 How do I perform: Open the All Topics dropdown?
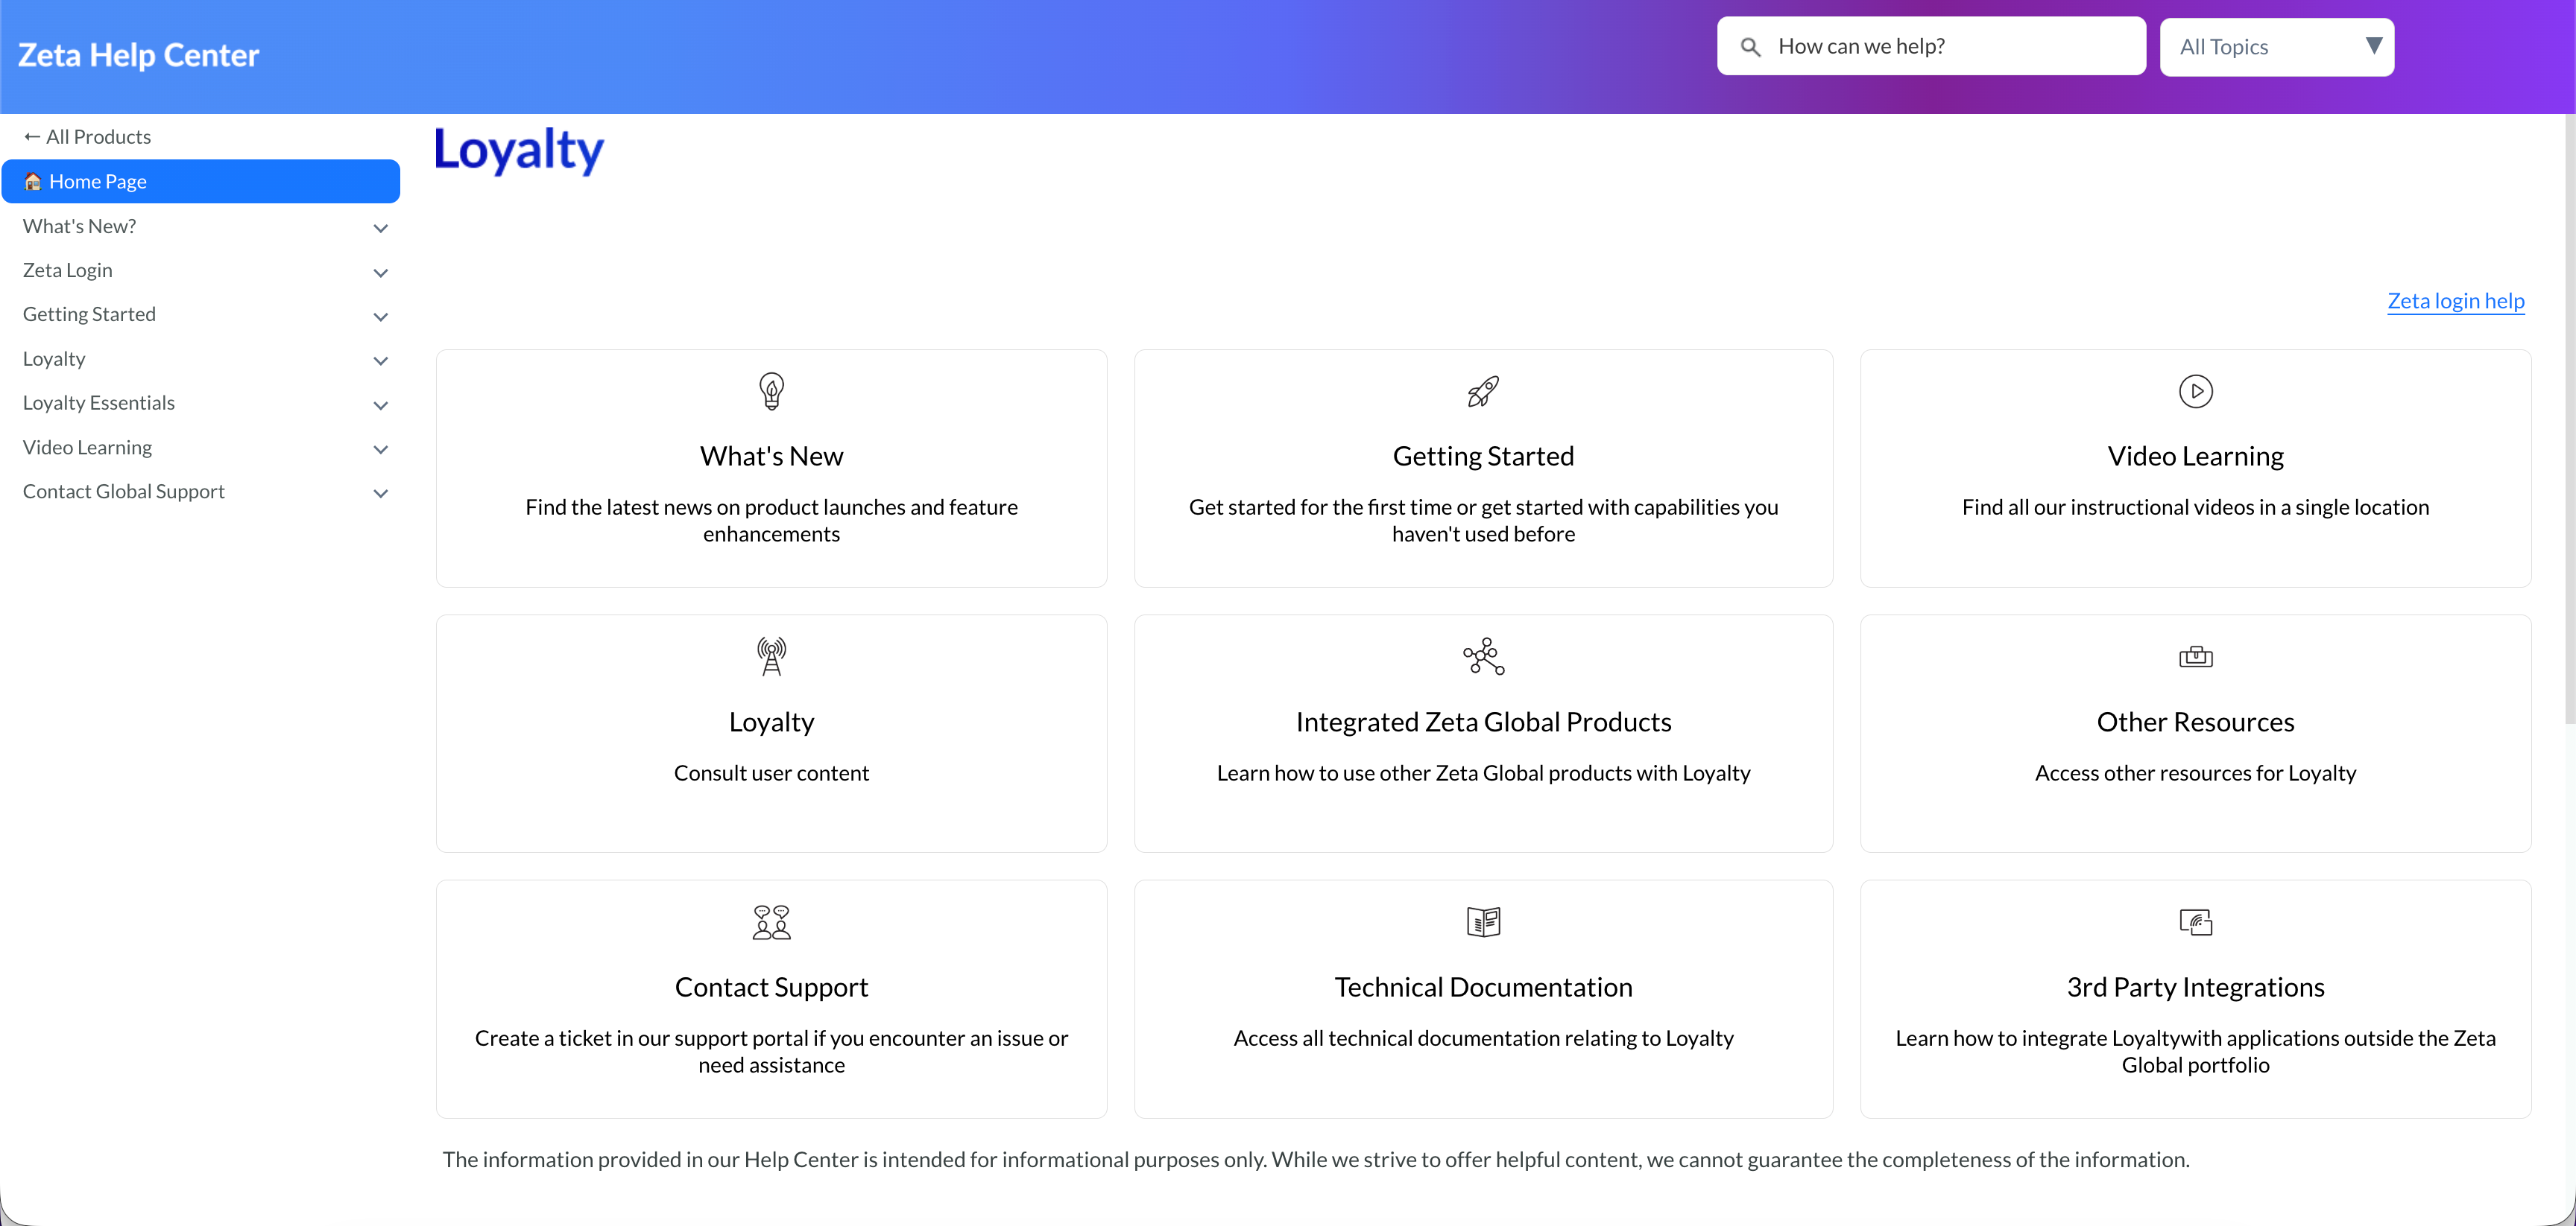2276,47
